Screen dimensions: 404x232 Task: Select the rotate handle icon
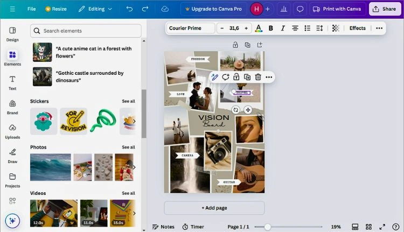point(235,110)
